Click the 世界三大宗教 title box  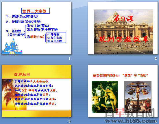point(36,11)
